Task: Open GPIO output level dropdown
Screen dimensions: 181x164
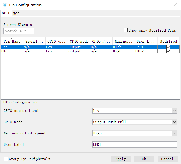Action: (x=135, y=111)
